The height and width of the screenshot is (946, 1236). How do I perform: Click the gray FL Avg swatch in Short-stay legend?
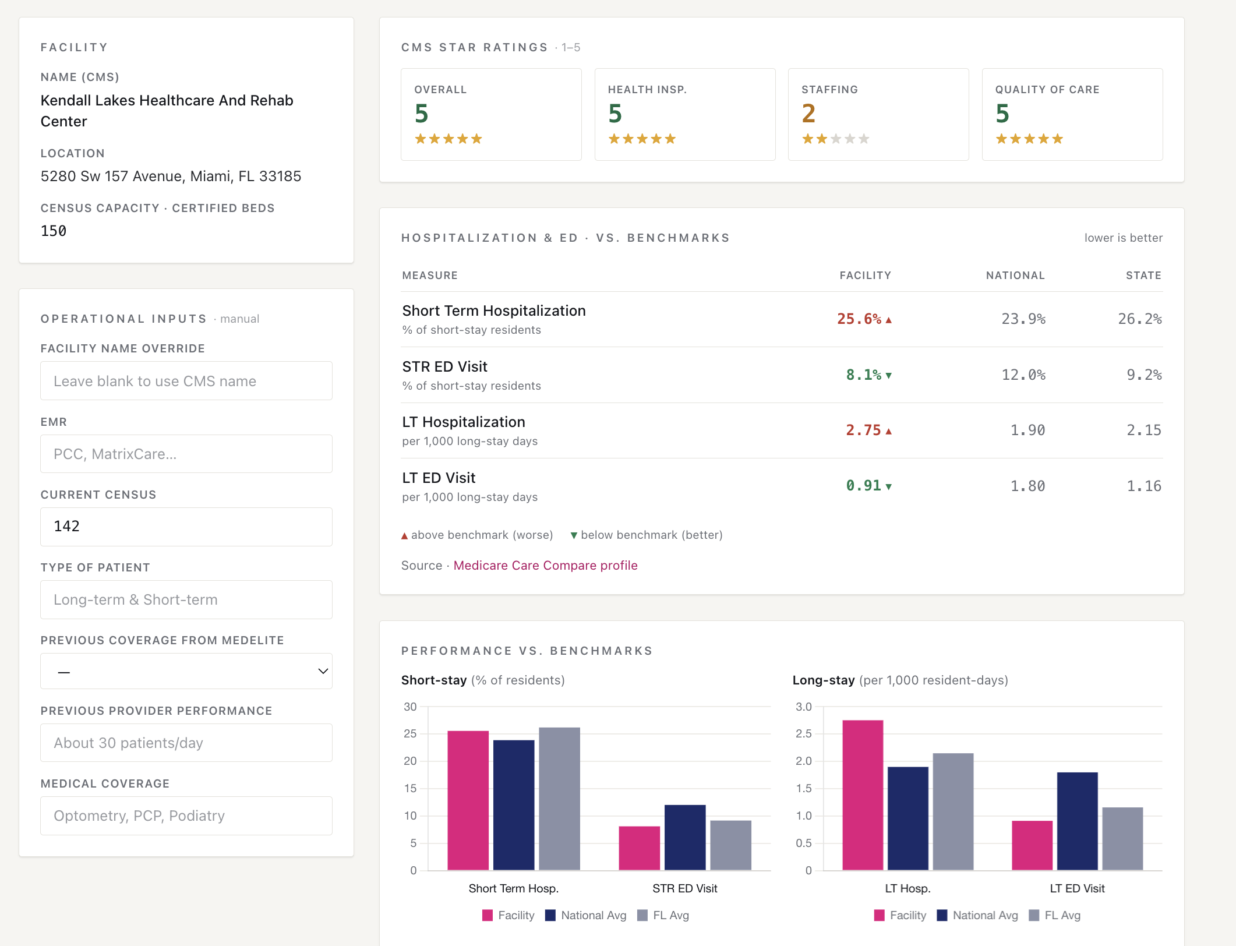click(x=642, y=916)
